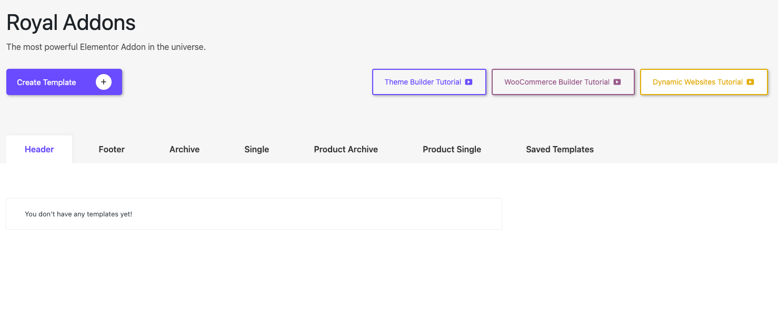
Task: Click the Royal Addons page heading
Action: pyautogui.click(x=71, y=23)
